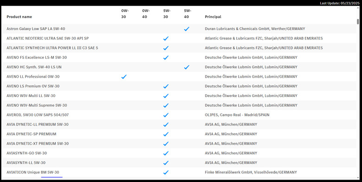362x182 pixels.
Task: Select AVIA DYNETIC-XT PREMIUM 5W-30
Action: (x=38, y=144)
